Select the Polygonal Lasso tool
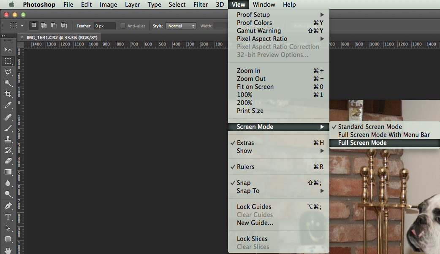The width and height of the screenshot is (440, 254). (x=8, y=72)
